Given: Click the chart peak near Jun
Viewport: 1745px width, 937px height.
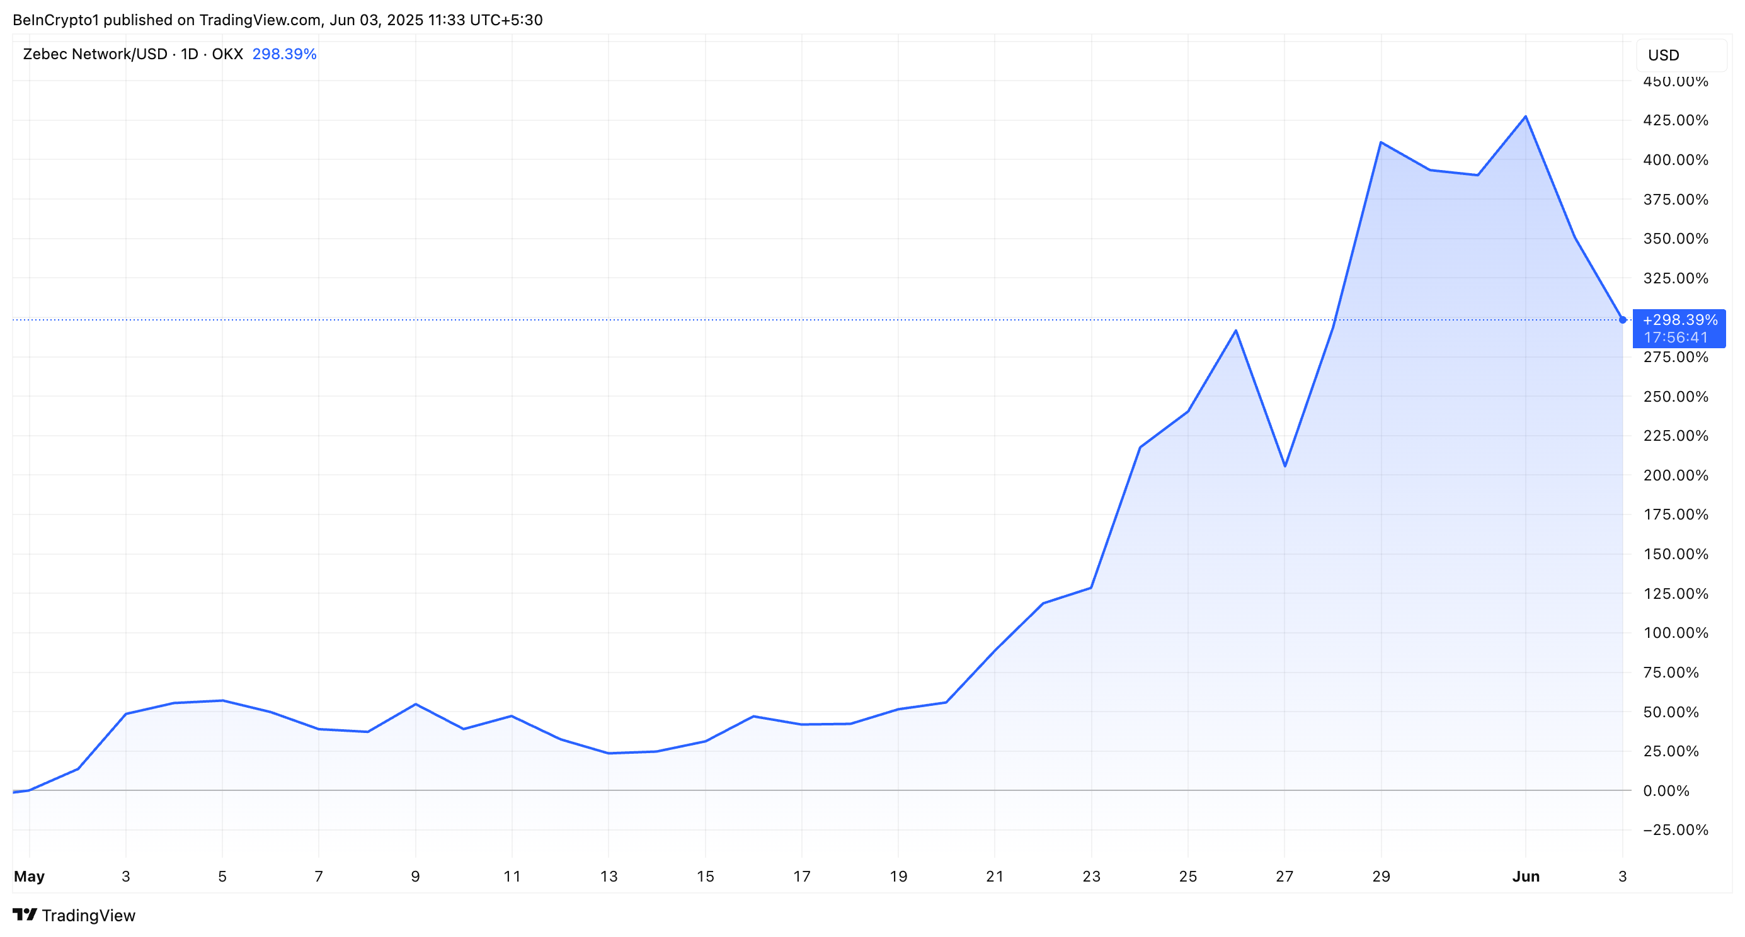Looking at the screenshot, I should 1525,116.
